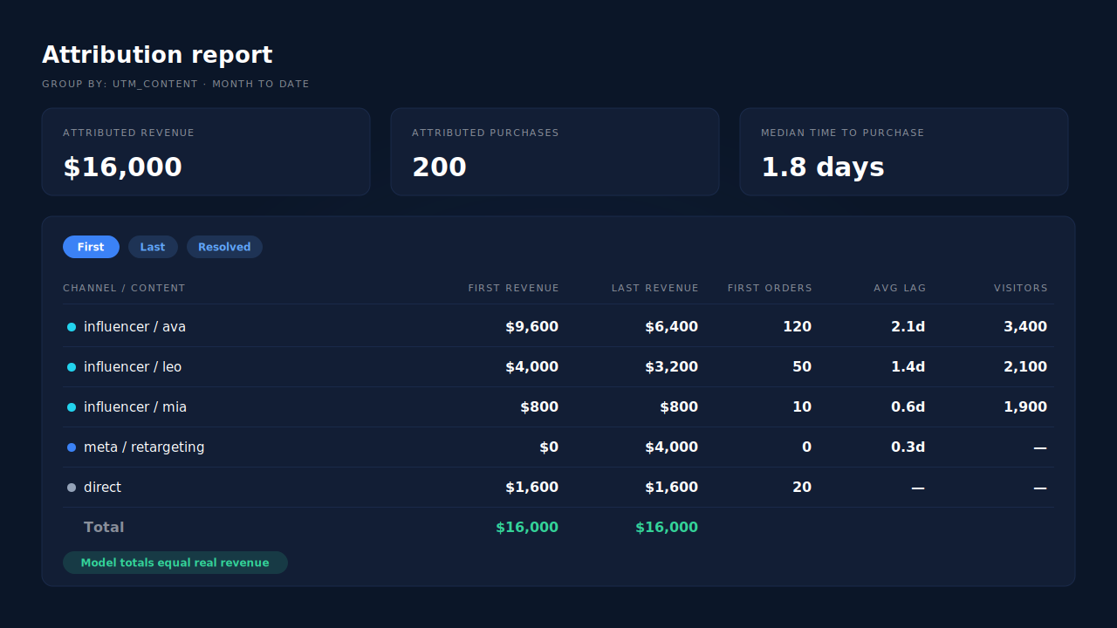This screenshot has height=628, width=1117.
Task: Click the cyan dot beside influencer / leo
Action: click(x=72, y=367)
